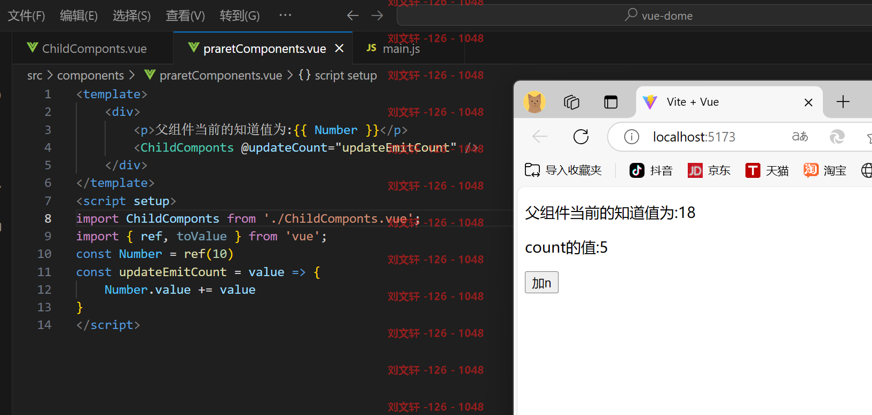This screenshot has height=415, width=872.
Task: Click the browser profile avatar icon
Action: tap(534, 101)
